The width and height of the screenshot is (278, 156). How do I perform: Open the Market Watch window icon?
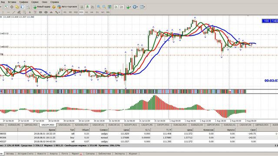coord(6,7)
